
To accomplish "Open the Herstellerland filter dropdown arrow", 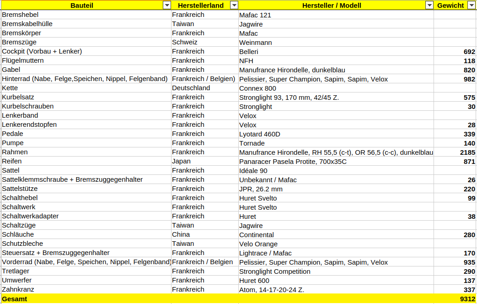I will 234,5.
